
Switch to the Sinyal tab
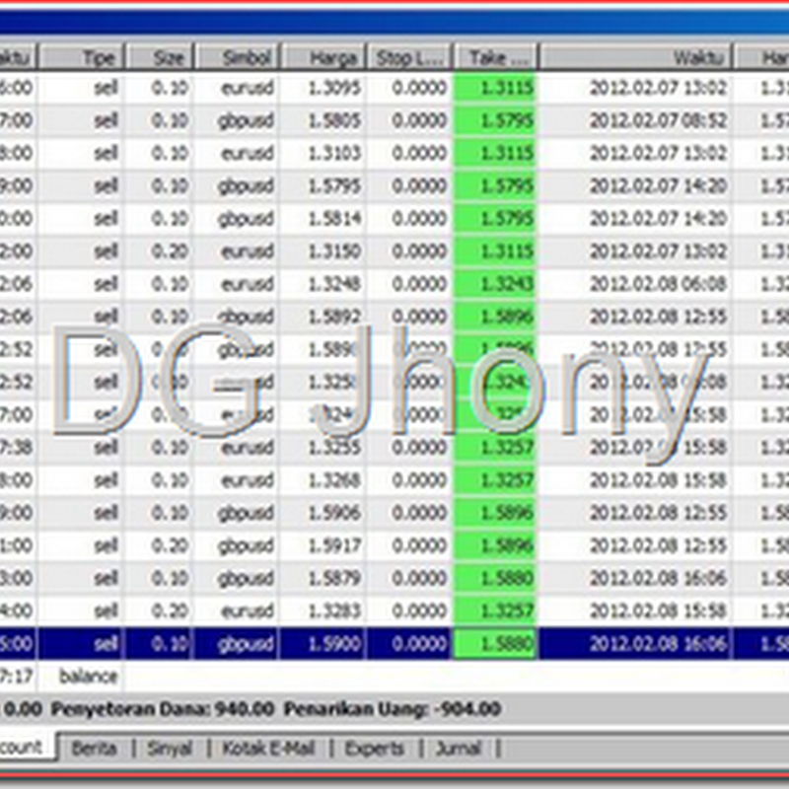[170, 748]
